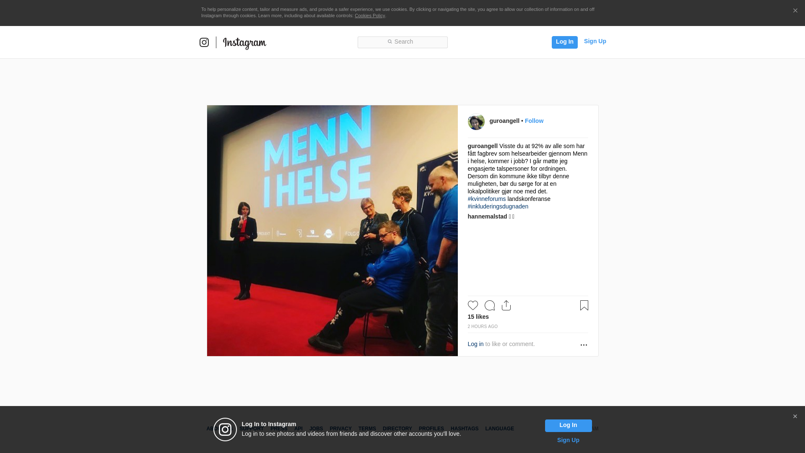Open guroangell's profile picture avatar

[476, 122]
